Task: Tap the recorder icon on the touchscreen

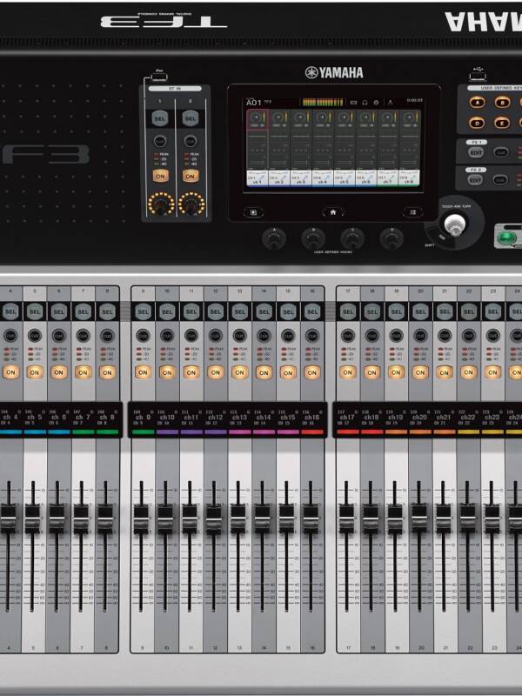Action: pos(353,103)
